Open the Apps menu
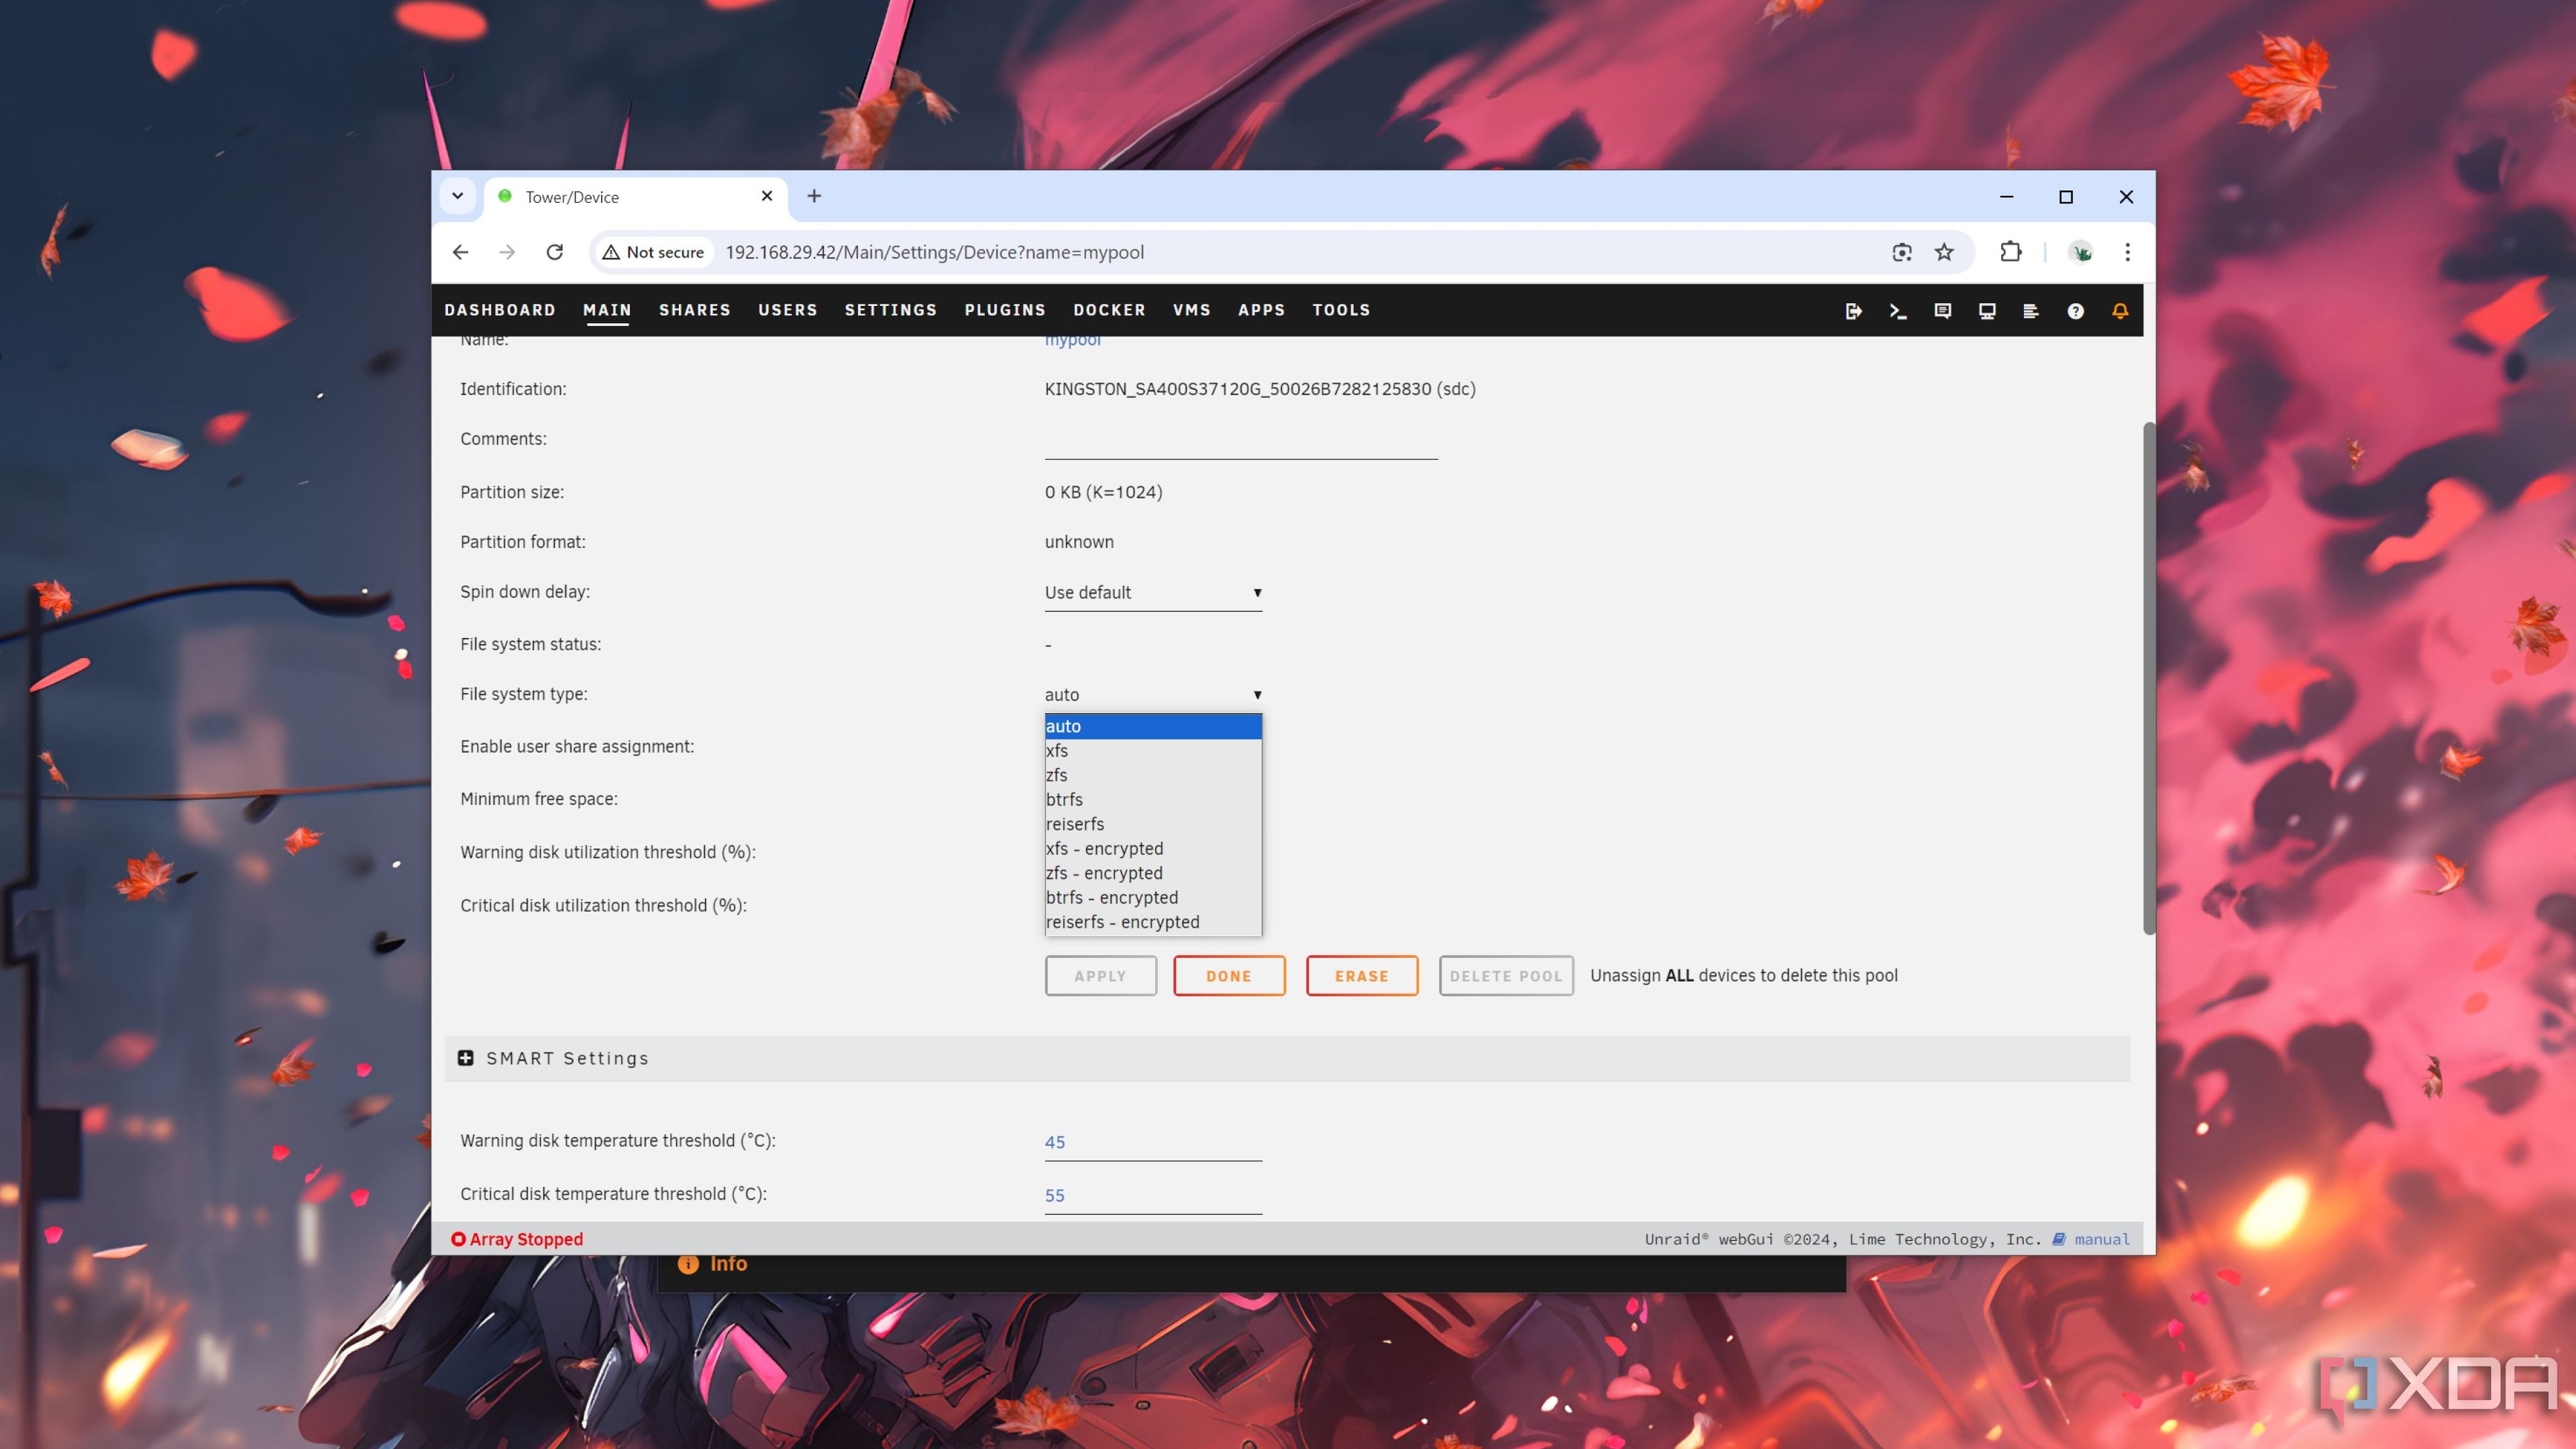Viewport: 2576px width, 1449px height. (x=1262, y=310)
